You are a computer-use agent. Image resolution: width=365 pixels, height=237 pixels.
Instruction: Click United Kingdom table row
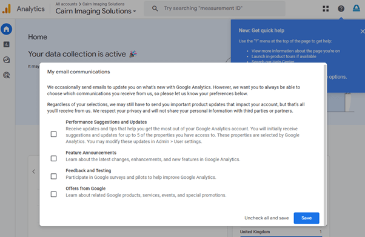point(281,232)
